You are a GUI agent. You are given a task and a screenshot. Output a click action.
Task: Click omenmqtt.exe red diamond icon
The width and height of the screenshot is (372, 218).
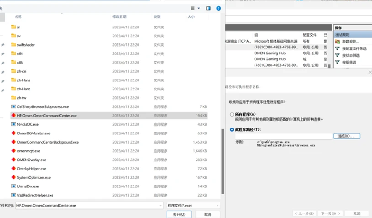(14, 151)
